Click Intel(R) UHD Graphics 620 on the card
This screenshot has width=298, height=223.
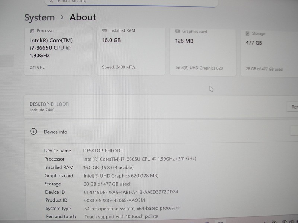click(199, 68)
